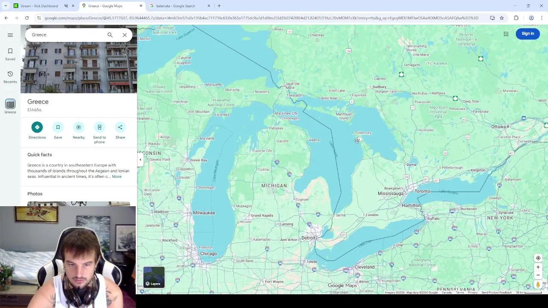Click the MICHIGAN state label
548x308 pixels.
coord(274,186)
